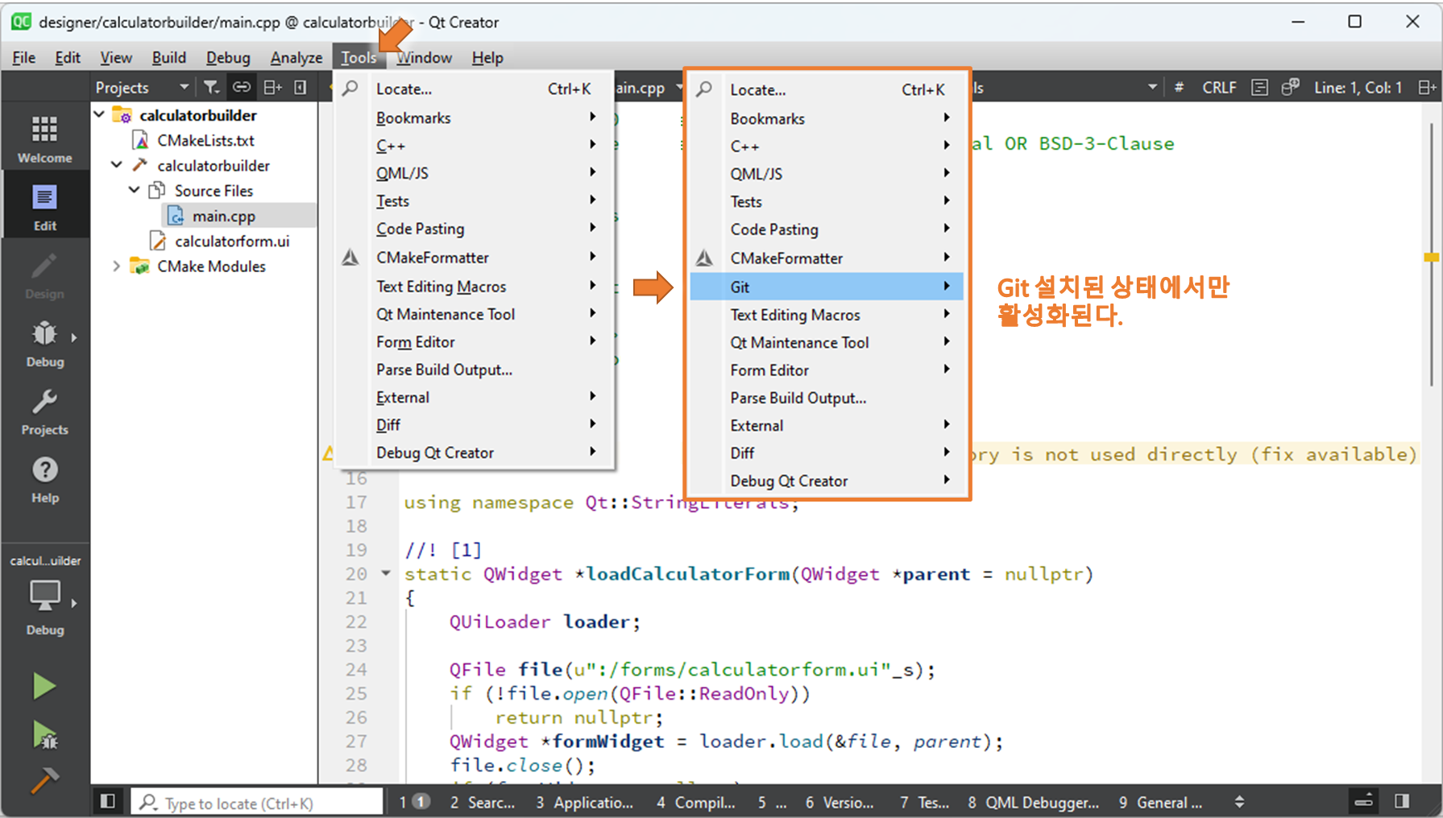Build project with the hammer icon
1443x818 pixels.
pyautogui.click(x=44, y=779)
